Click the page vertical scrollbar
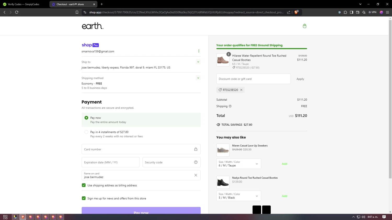Image resolution: width=392 pixels, height=220 pixels. point(390,99)
